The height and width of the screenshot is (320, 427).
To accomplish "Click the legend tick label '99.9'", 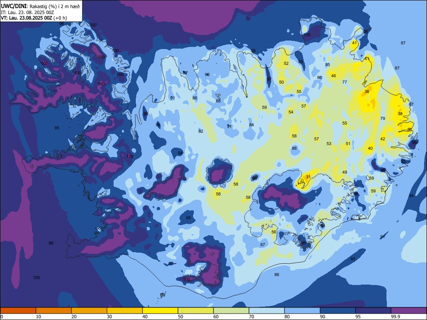I will pyautogui.click(x=395, y=317).
